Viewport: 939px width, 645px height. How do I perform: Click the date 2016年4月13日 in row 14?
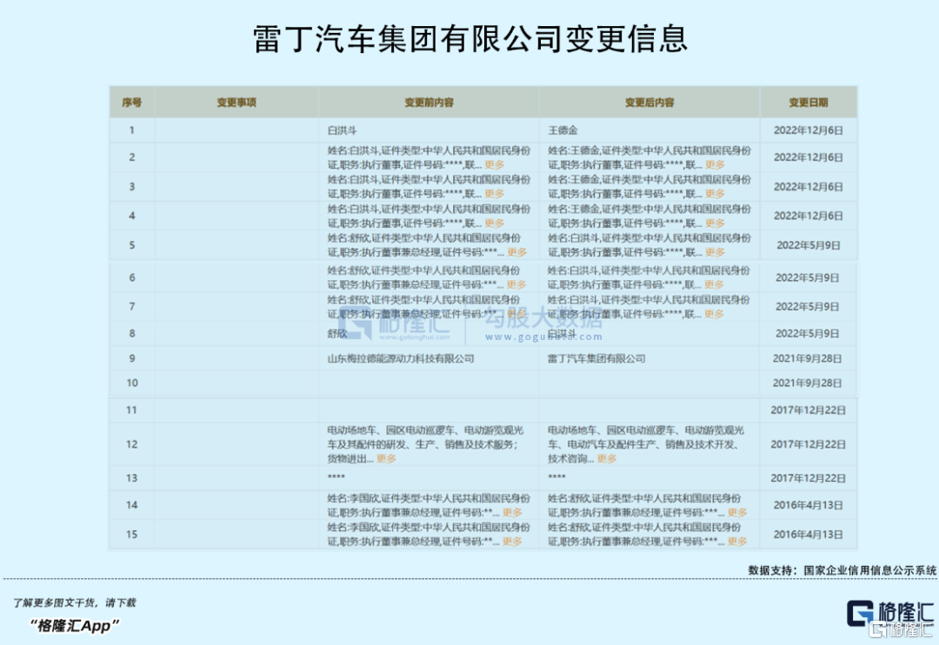[x=808, y=505]
